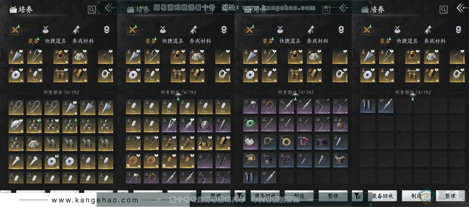Click 制造 button in the rightmost panel

416,196
